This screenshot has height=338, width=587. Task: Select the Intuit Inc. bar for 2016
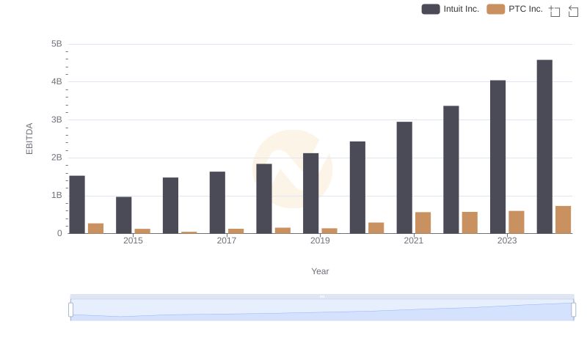point(170,205)
